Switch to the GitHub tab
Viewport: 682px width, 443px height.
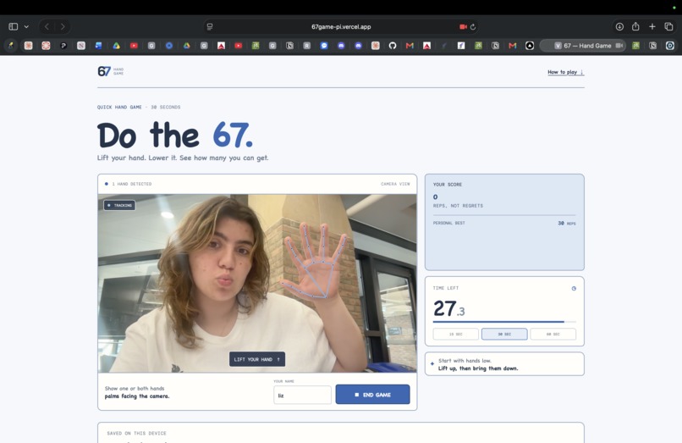coord(393,45)
